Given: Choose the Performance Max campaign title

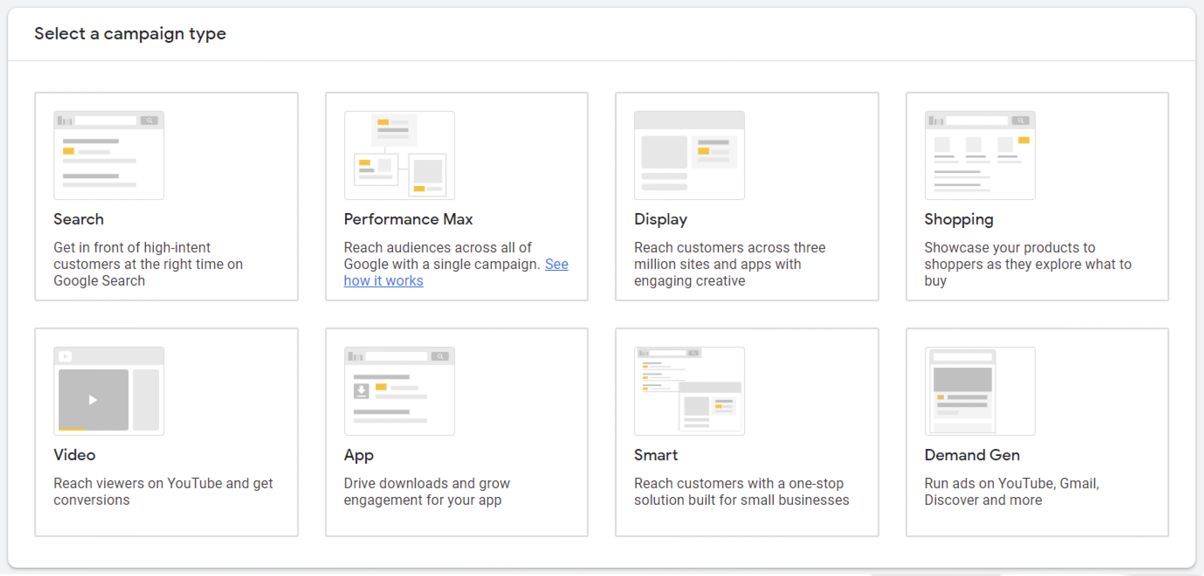Looking at the screenshot, I should [x=408, y=219].
